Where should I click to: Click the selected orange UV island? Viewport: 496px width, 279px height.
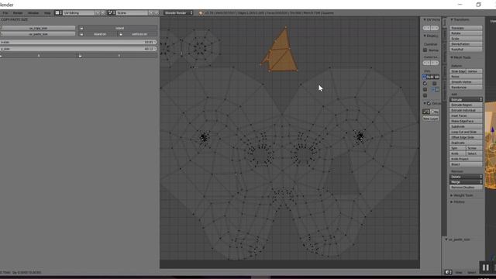[283, 57]
